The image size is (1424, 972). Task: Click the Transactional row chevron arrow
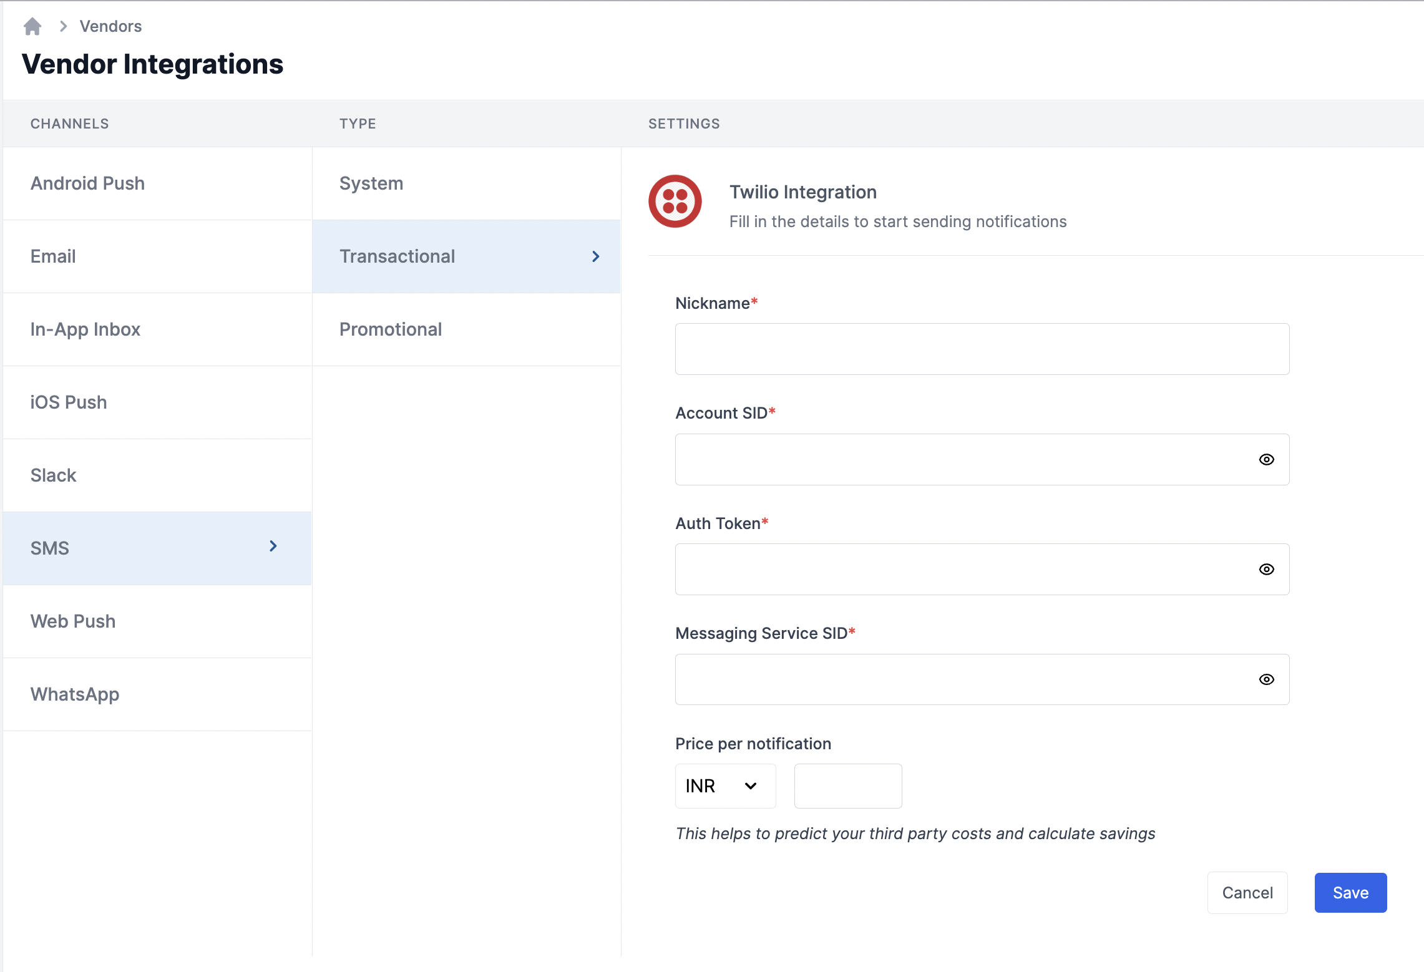tap(595, 256)
